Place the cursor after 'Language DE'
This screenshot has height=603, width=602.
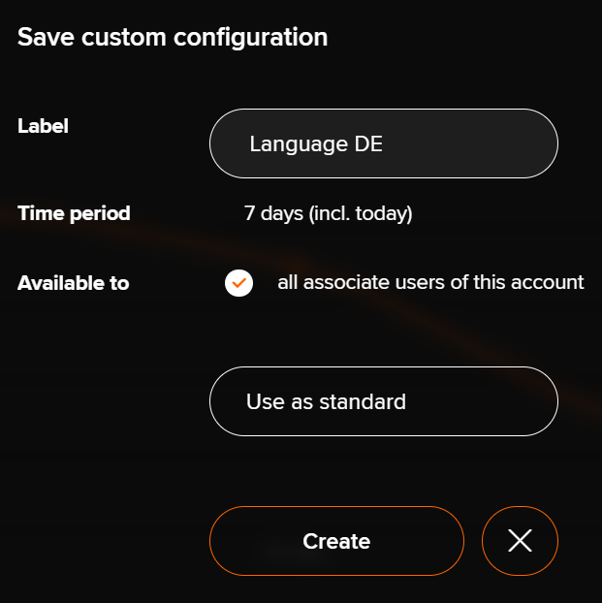(x=385, y=144)
